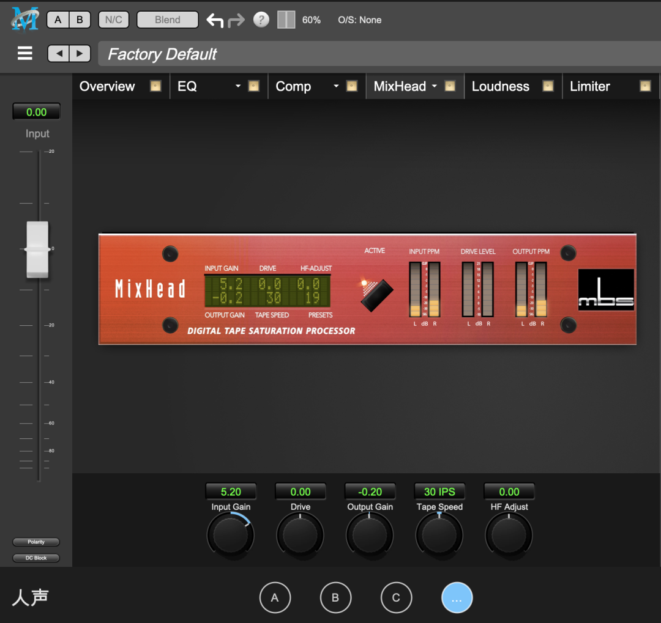Go to the previous preset arrow

(59, 54)
